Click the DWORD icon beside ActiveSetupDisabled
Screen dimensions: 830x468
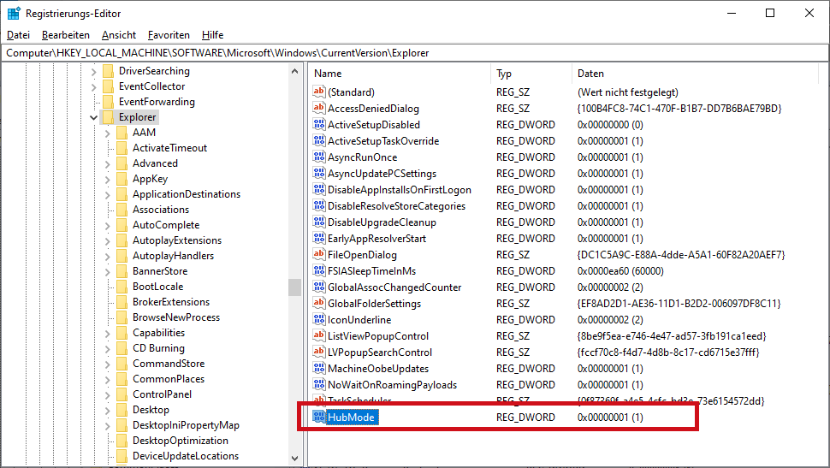pyautogui.click(x=318, y=124)
